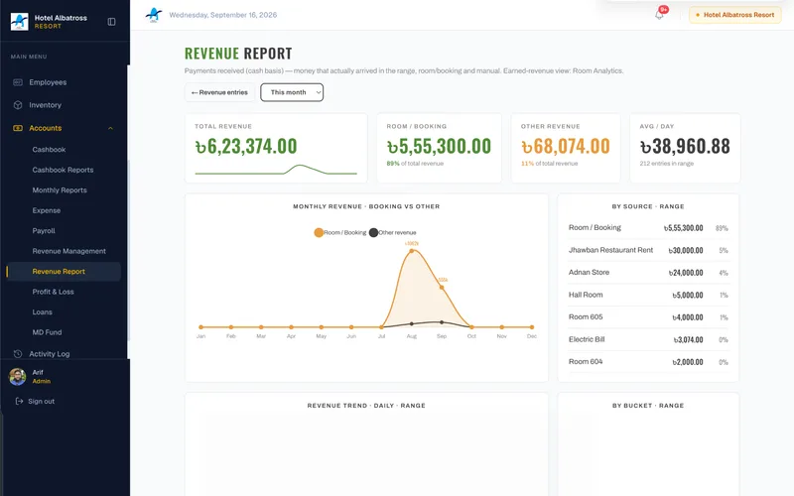Click the Room 604 source row
Screen dimensions: 794x496
[x=648, y=361]
